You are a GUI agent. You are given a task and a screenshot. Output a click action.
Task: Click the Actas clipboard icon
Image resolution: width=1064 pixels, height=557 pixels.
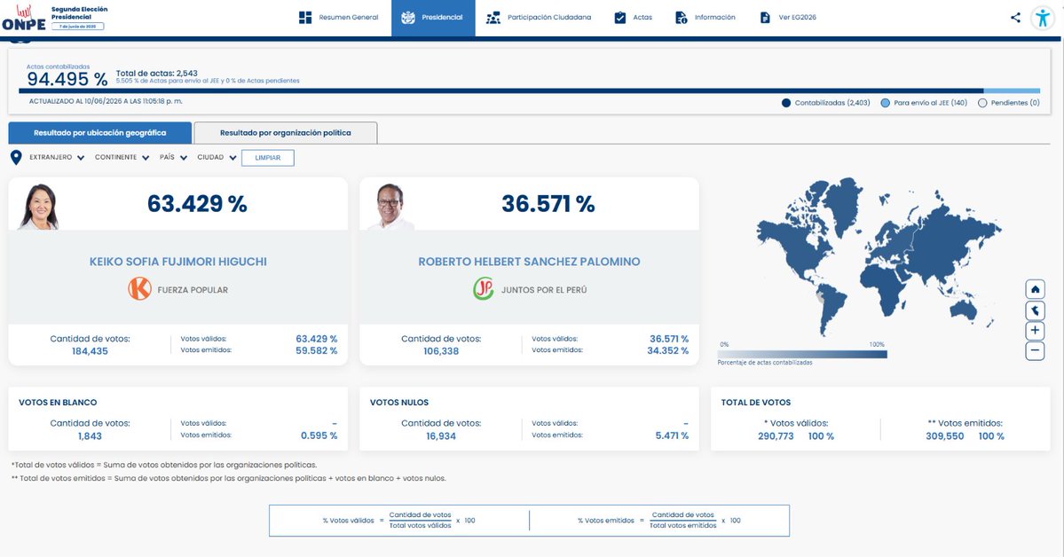[620, 18]
